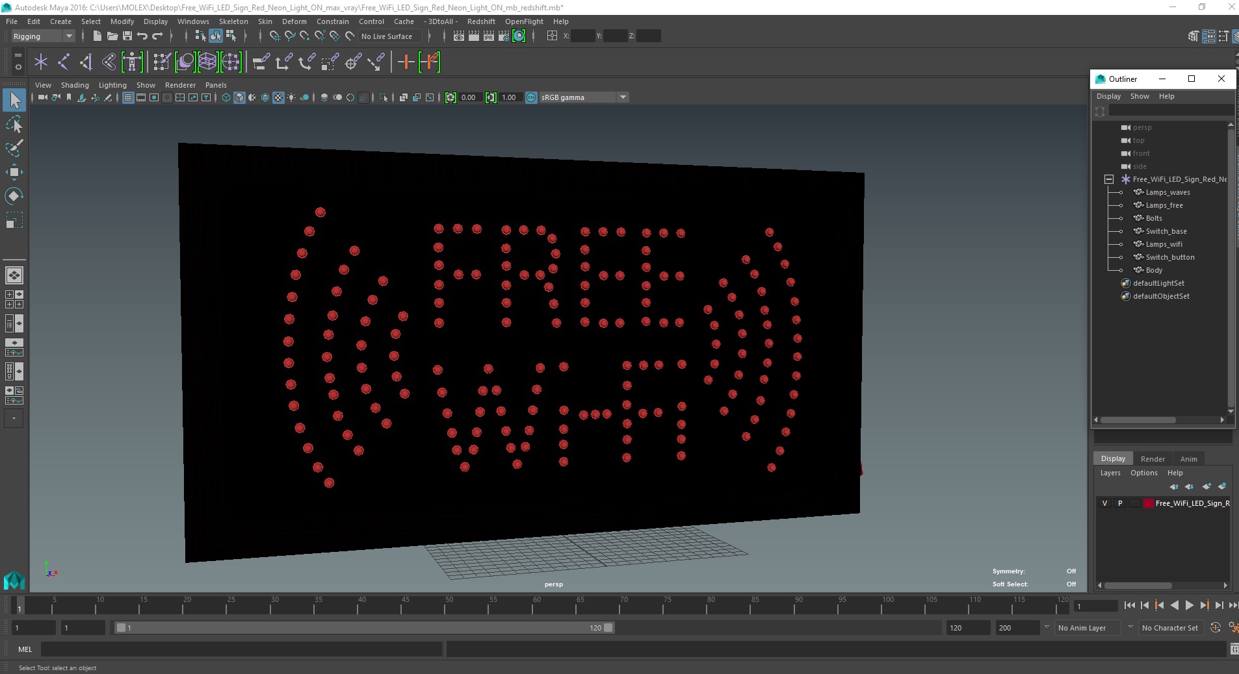Toggle textured display in viewport
Viewport: 1239px width, 674px height.
pyautogui.click(x=278, y=97)
